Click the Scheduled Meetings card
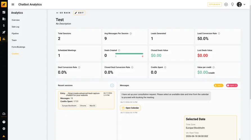The height and width of the screenshot is (140, 251). (x=78, y=53)
